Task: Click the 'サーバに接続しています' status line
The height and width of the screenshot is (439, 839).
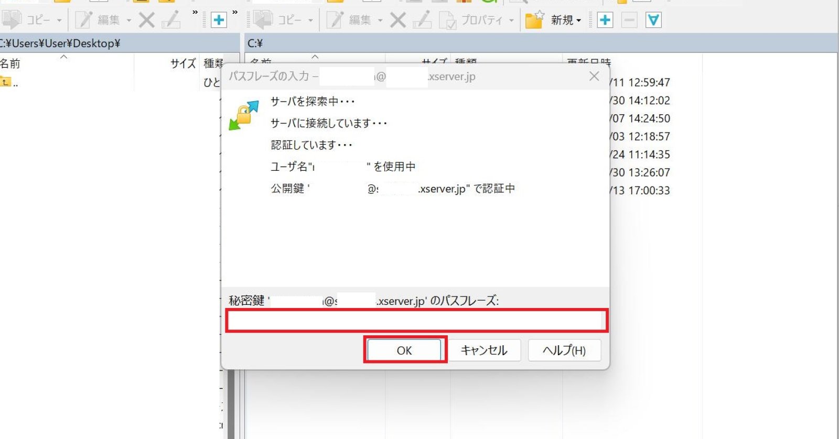Action: 329,123
